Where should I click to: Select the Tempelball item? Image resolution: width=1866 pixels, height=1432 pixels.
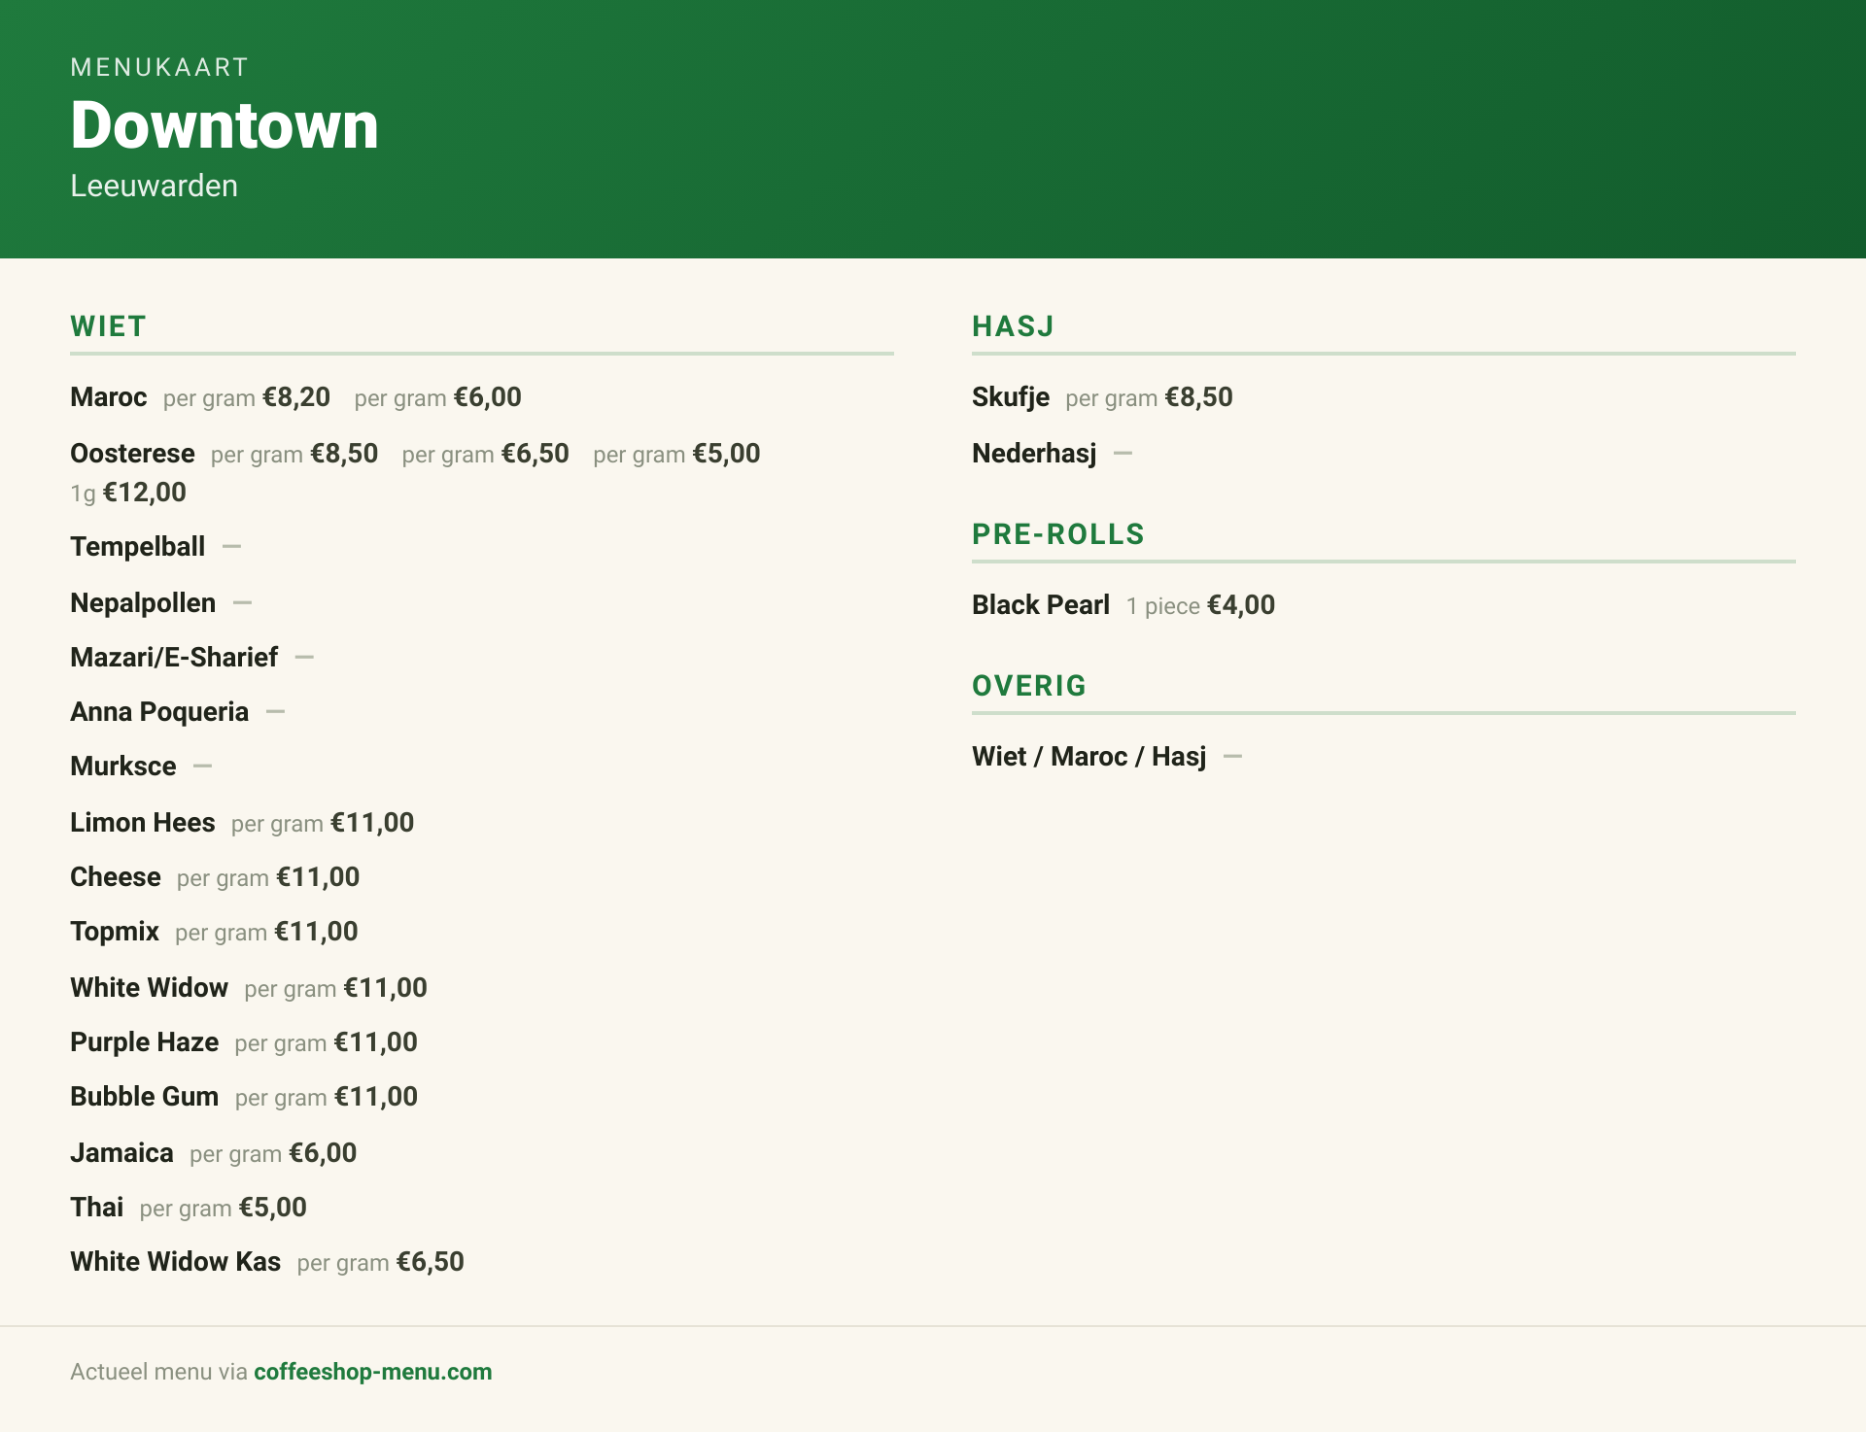pos(137,547)
